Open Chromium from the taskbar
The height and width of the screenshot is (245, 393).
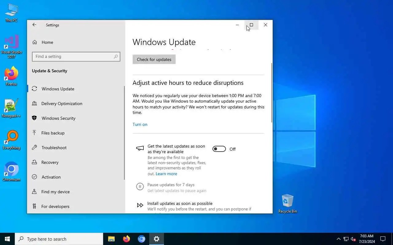pos(142,239)
